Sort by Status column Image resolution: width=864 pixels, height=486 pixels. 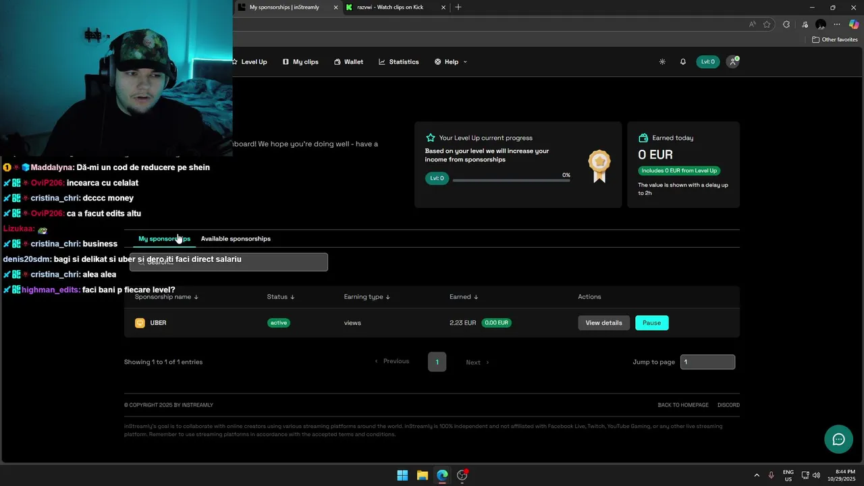(x=281, y=297)
